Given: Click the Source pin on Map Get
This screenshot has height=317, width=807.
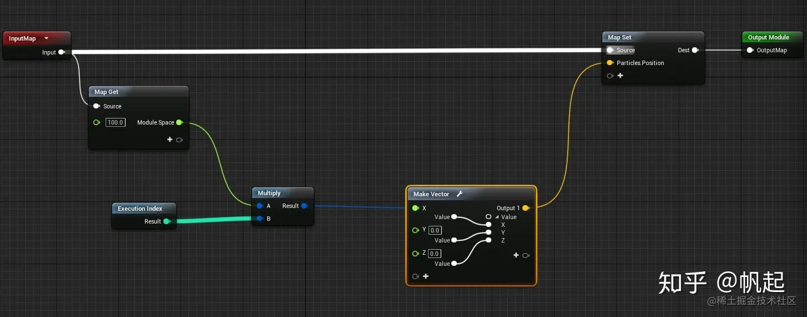Looking at the screenshot, I should (97, 106).
